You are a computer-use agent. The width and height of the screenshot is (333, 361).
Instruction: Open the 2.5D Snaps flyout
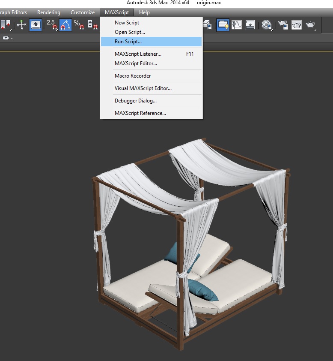tap(51, 25)
